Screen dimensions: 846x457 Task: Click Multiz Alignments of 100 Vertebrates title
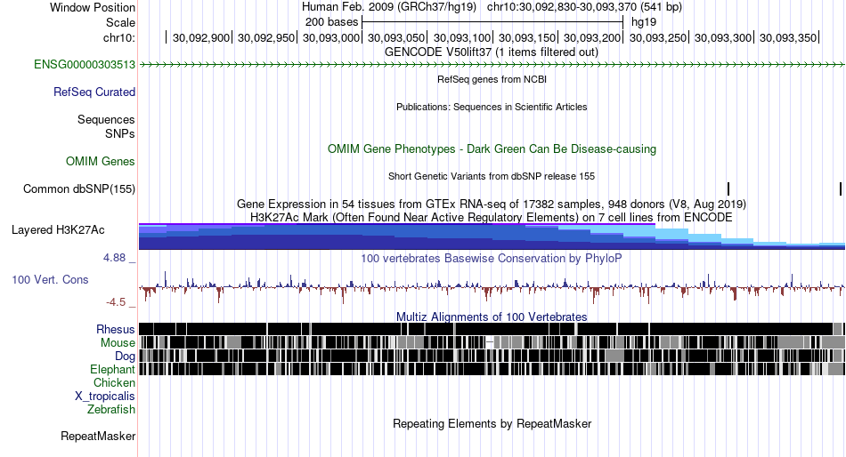[x=492, y=317]
